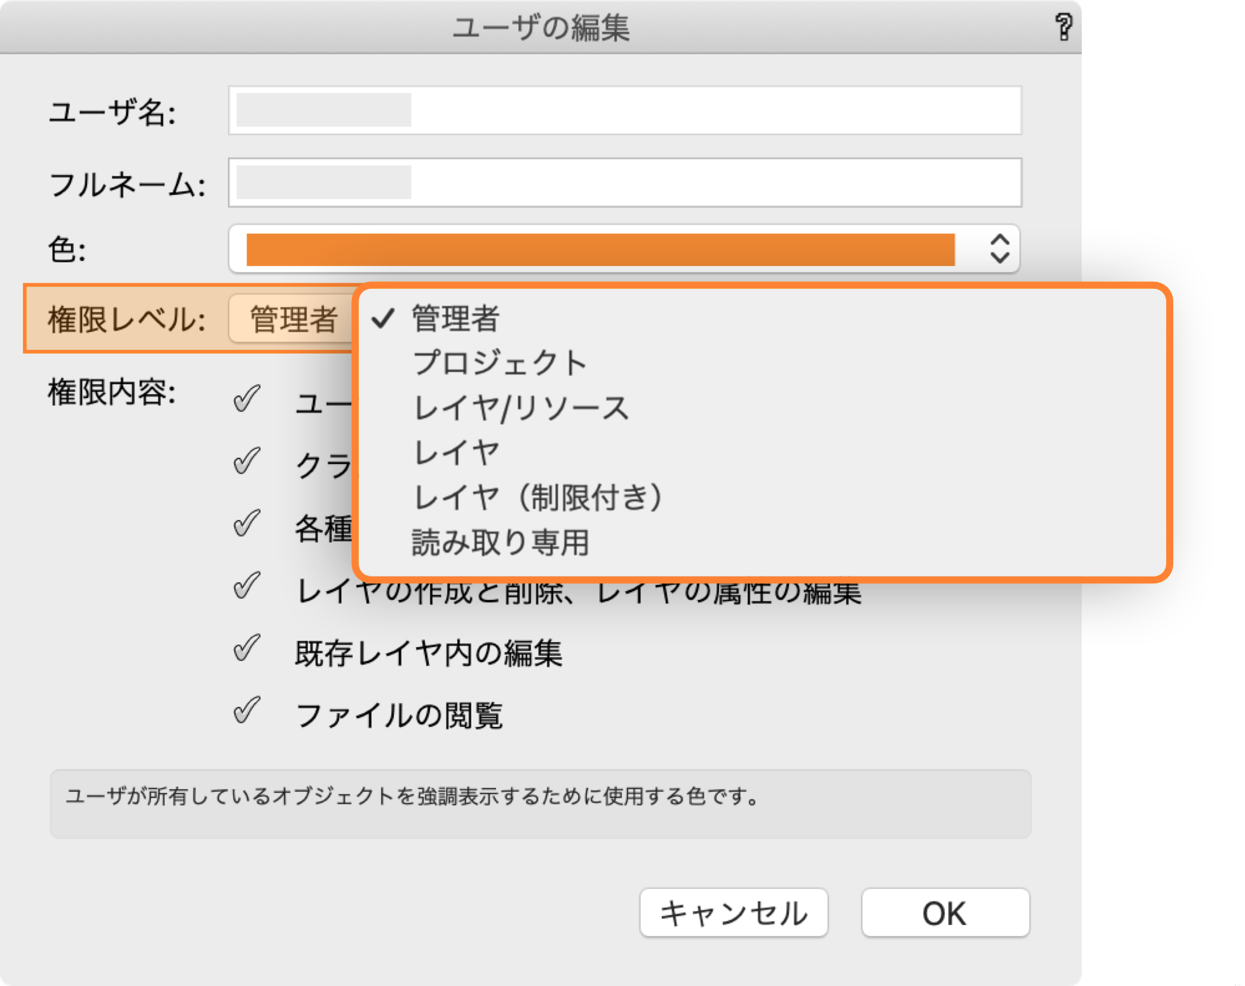The height and width of the screenshot is (986, 1245).
Task: Select 読み取り専用 from the permission menu
Action: 502,541
